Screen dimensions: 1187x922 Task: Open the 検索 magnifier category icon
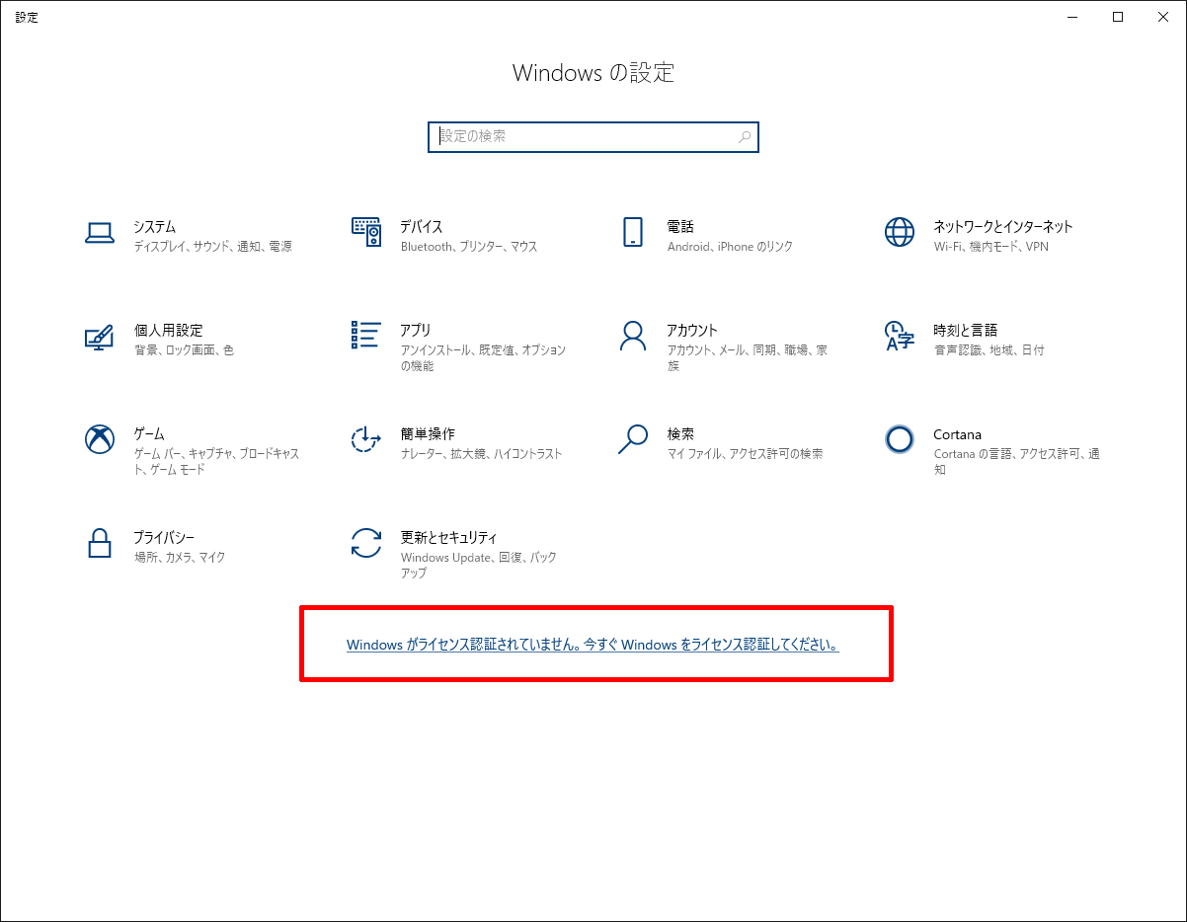(633, 439)
